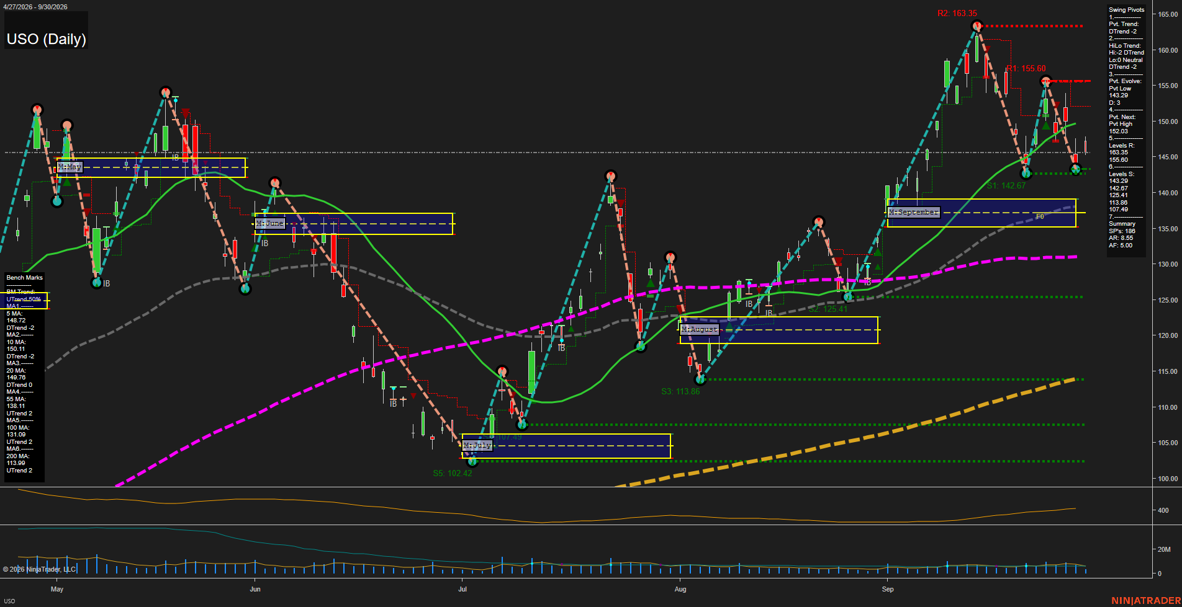Select the 200 MA: 113.99 benchmark entry
The image size is (1182, 607).
pyautogui.click(x=17, y=459)
